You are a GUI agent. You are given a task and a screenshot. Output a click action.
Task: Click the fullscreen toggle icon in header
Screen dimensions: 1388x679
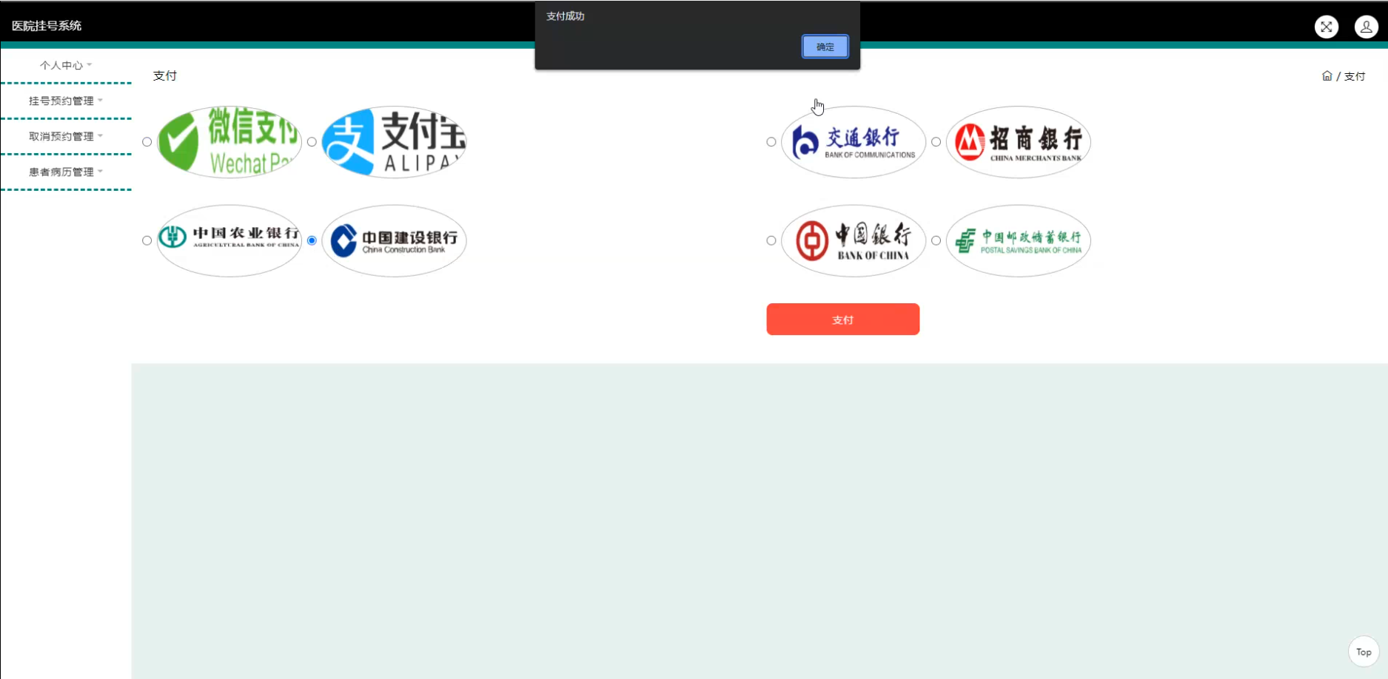[1327, 27]
